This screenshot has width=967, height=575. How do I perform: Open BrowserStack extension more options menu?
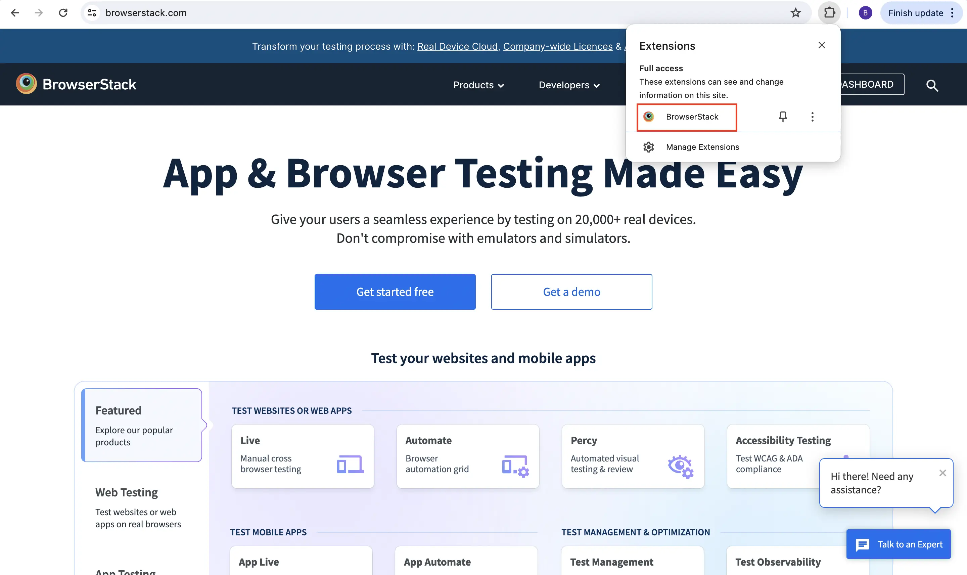click(x=812, y=117)
